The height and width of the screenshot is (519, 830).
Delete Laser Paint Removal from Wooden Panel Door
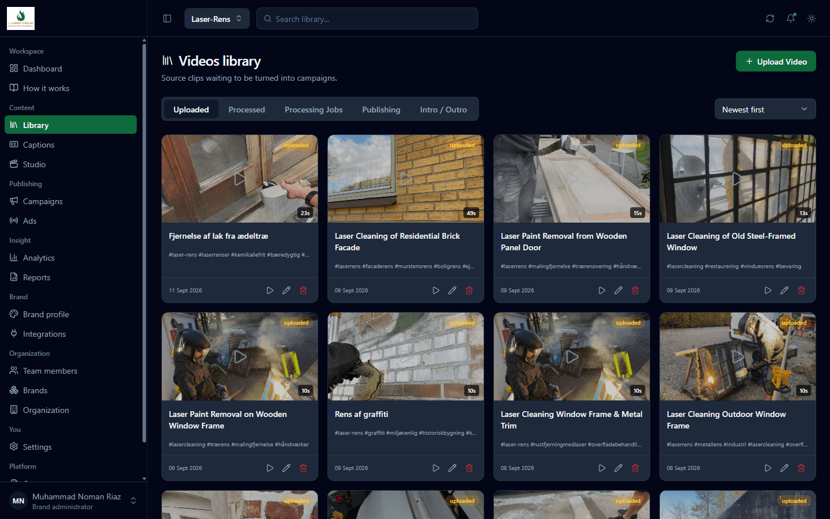coord(635,291)
